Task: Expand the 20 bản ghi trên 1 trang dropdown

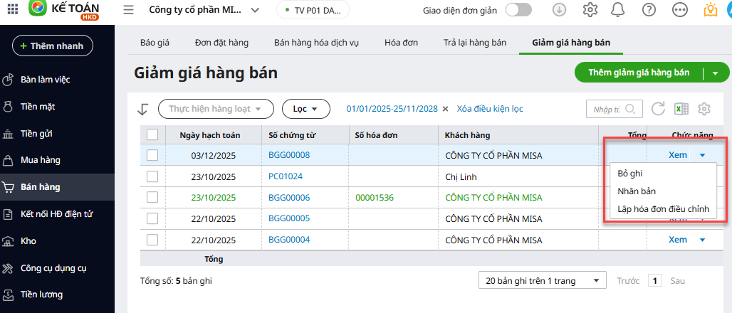Action: 542,280
